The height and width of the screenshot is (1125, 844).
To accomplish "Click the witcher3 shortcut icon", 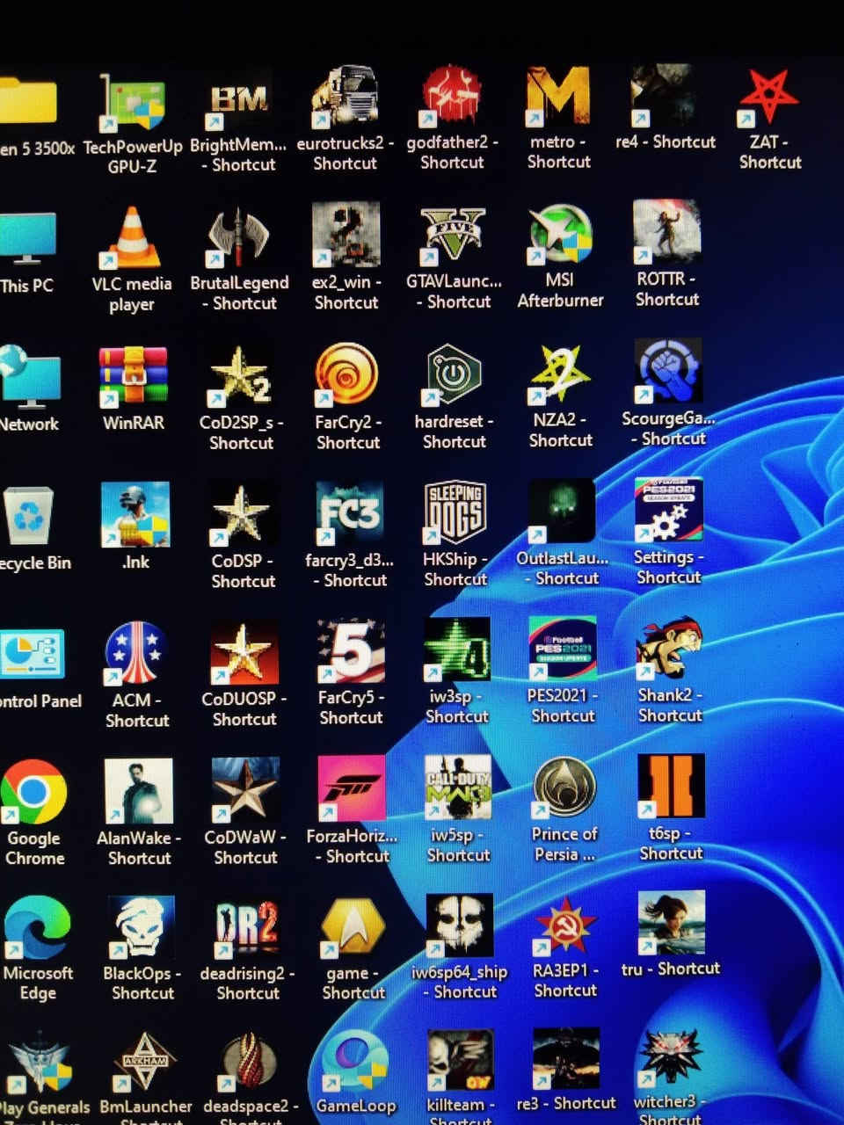I will 670,1059.
